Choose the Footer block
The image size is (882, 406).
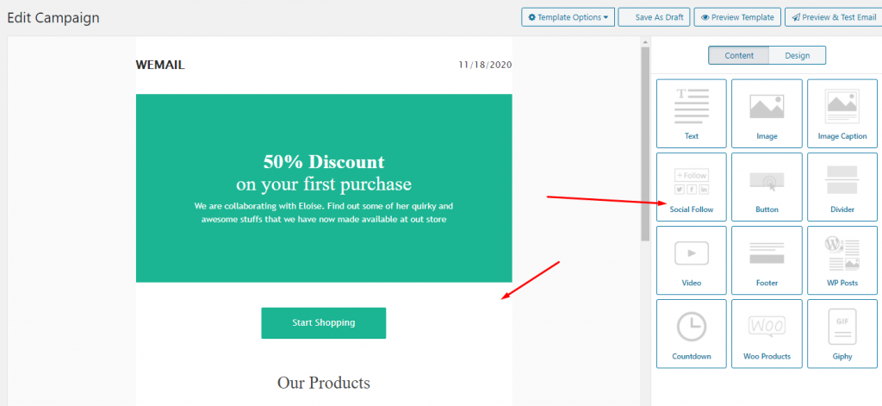(767, 259)
